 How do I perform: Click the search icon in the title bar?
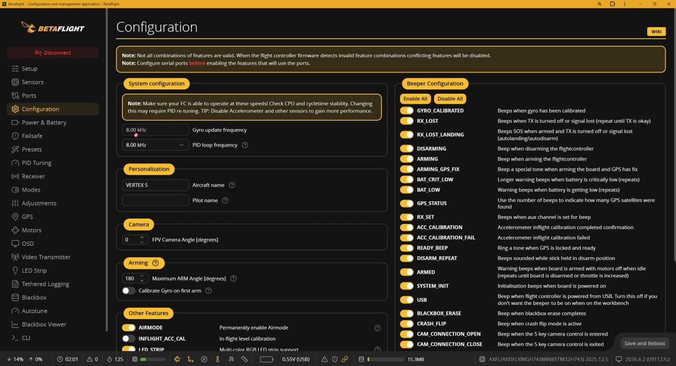point(599,4)
